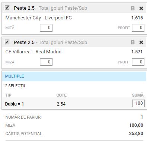Click the B icon on Villarreal bet
The image size is (147, 141).
point(133,42)
